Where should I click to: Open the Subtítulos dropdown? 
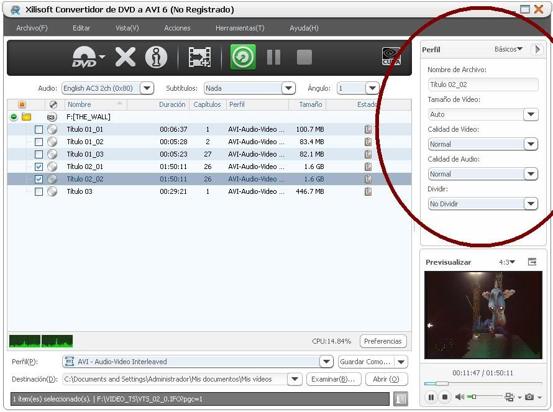click(288, 88)
